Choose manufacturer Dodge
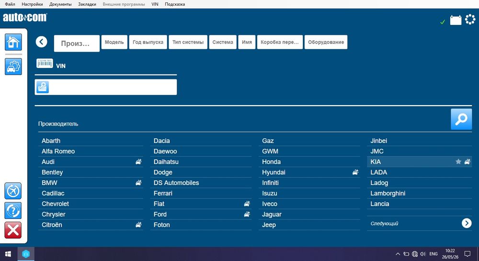This screenshot has height=261, width=479. [201, 172]
